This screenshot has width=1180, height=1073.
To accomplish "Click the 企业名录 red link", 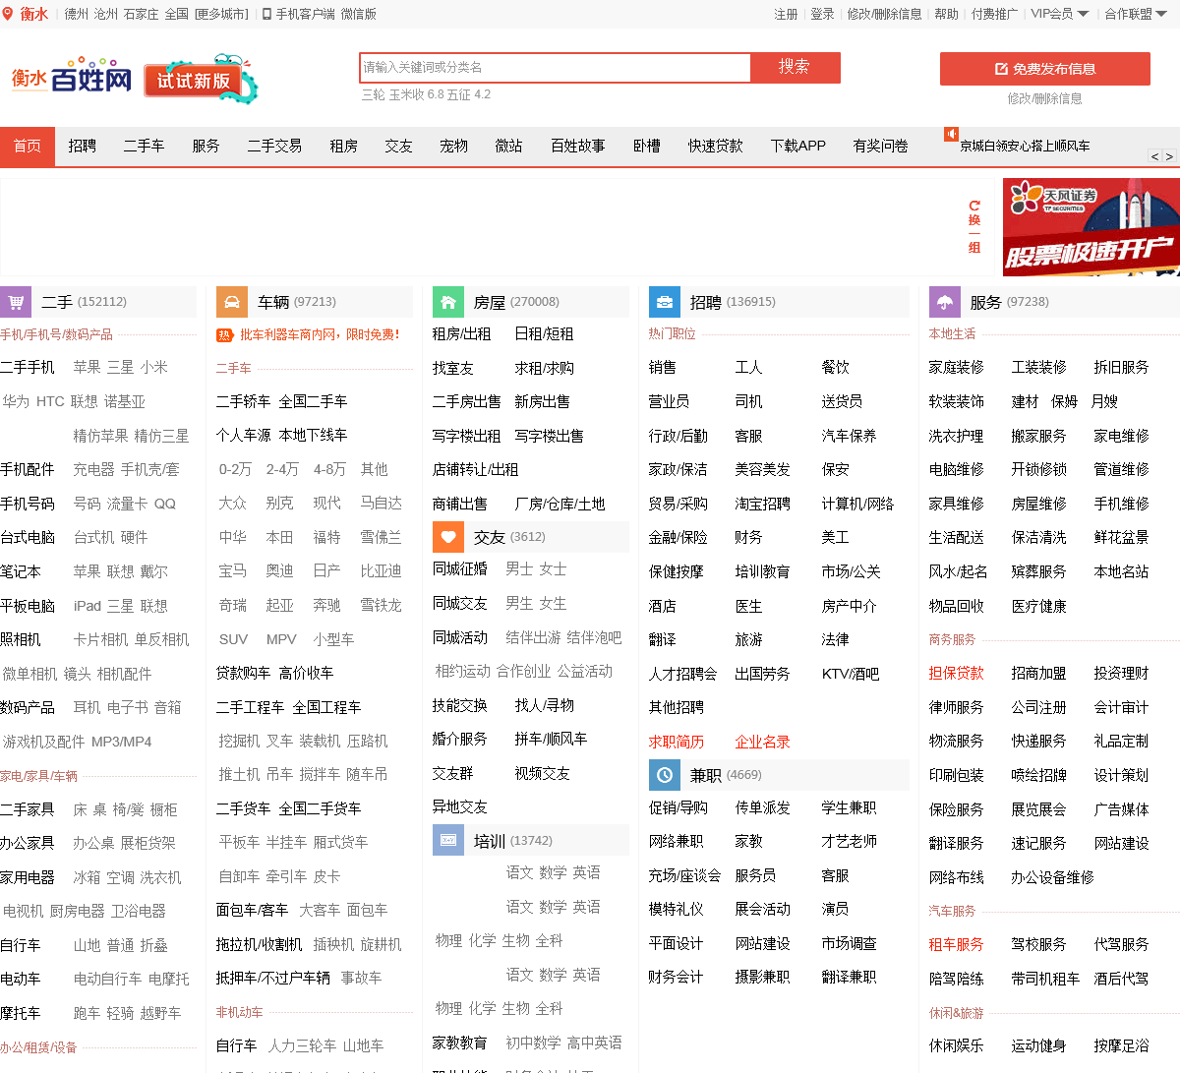I will (763, 743).
